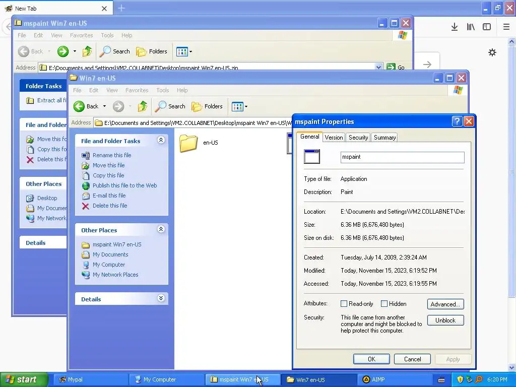Click green Forward arrow in mspaint Win7 en-US window
Viewport: 516px width, 387px height.
pos(63,51)
